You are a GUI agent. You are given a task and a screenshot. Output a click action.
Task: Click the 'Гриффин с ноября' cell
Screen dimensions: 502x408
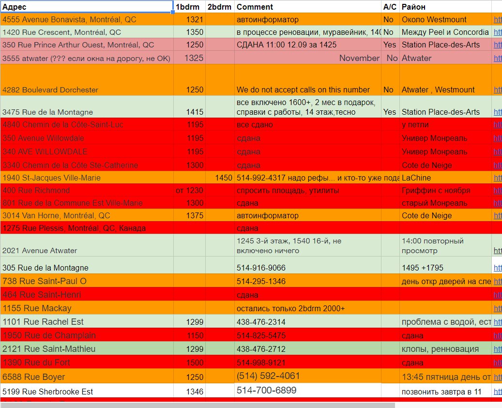445,190
